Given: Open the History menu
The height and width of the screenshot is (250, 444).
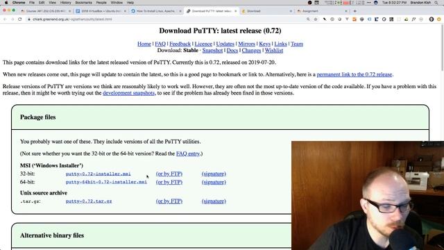Looking at the screenshot, I should click(x=65, y=3).
